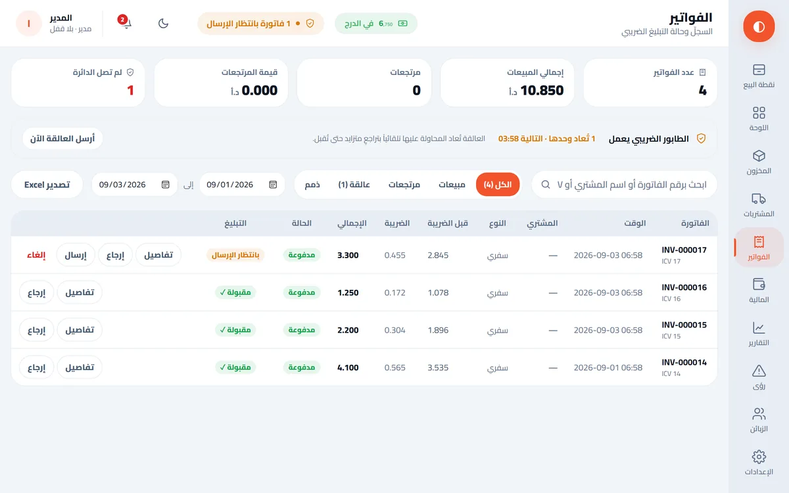Click الوقت column header
This screenshot has width=789, height=493.
click(x=634, y=223)
